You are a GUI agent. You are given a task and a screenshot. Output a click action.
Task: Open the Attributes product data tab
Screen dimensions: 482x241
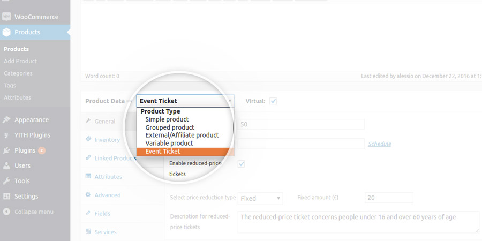pyautogui.click(x=108, y=177)
